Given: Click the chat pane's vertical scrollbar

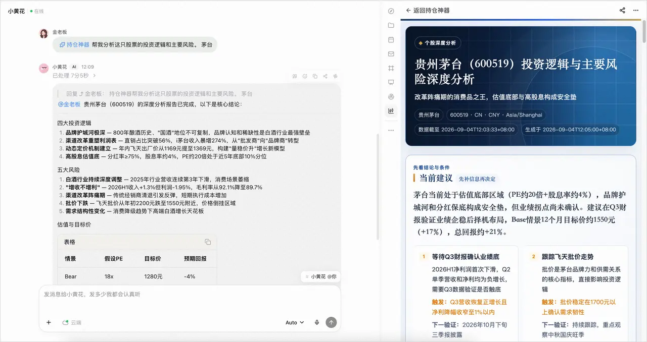Looking at the screenshot, I should (x=377, y=187).
